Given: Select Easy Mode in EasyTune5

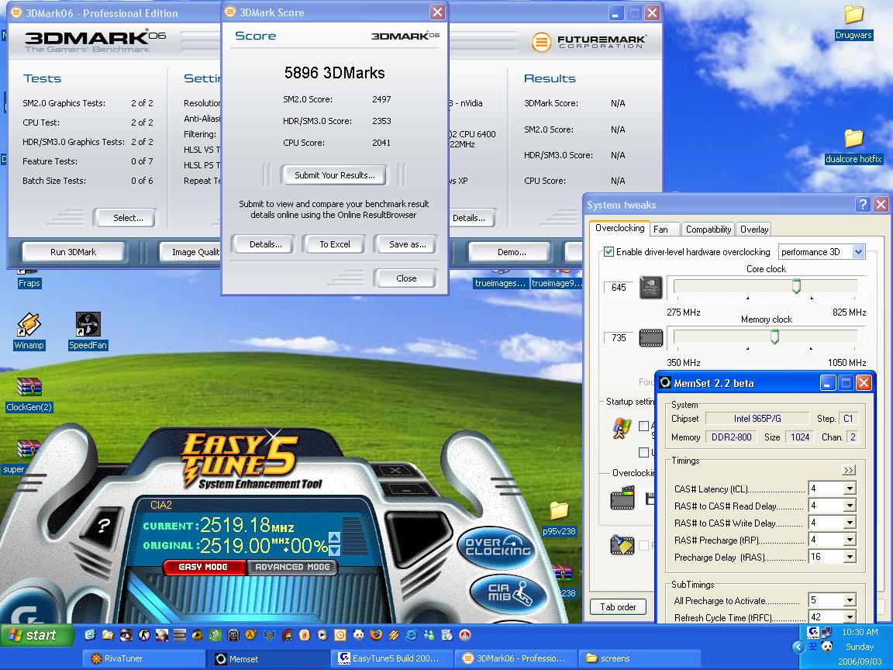Looking at the screenshot, I should click(203, 567).
